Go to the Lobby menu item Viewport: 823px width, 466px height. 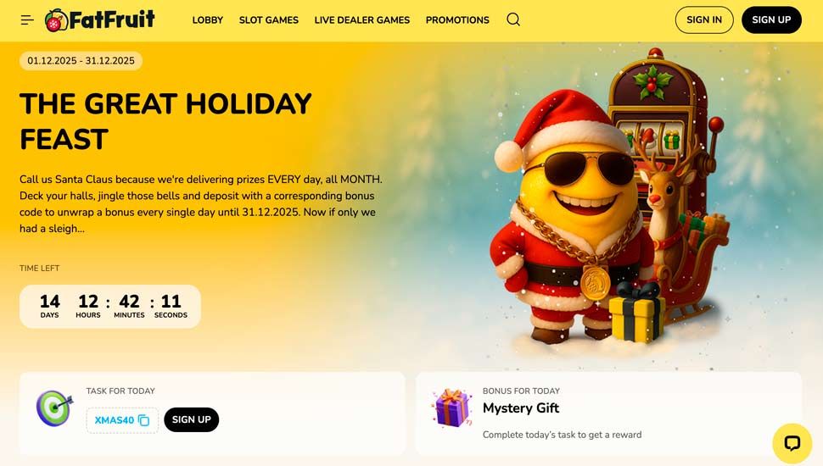(x=208, y=20)
